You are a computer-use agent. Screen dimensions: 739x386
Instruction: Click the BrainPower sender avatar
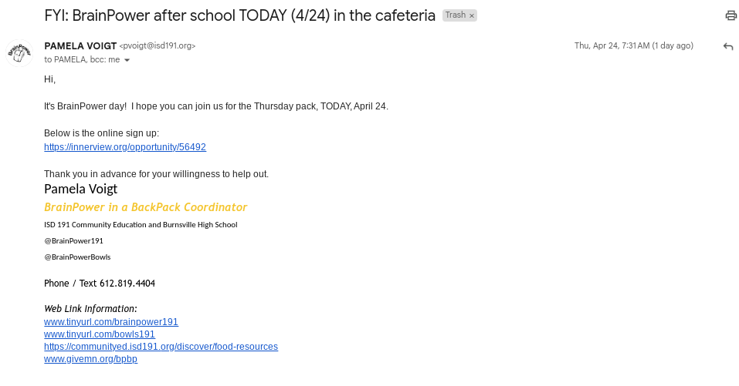click(x=19, y=52)
